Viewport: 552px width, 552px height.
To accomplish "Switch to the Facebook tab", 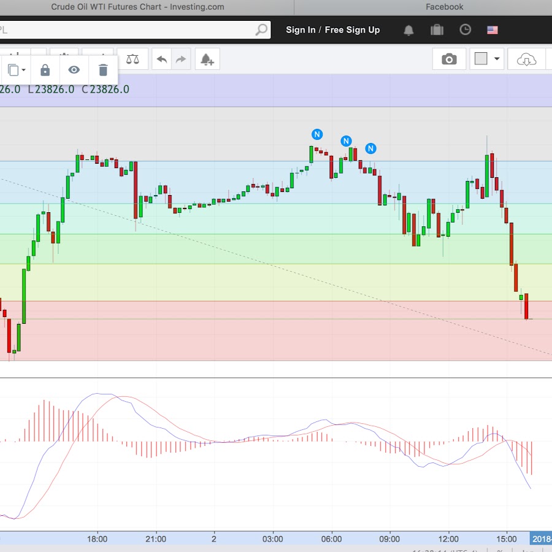I will coord(444,7).
